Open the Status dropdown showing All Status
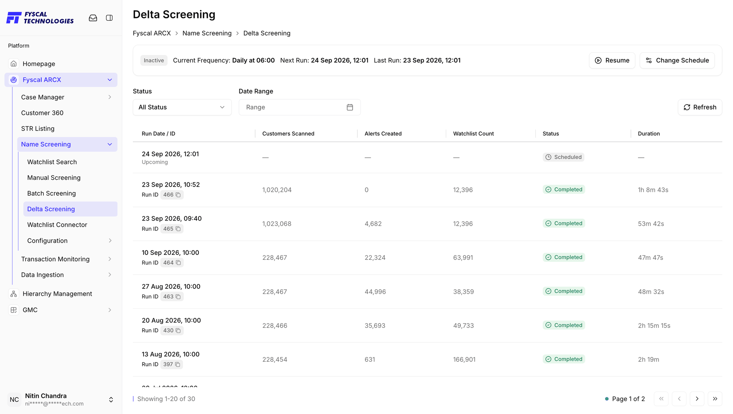Image resolution: width=733 pixels, height=414 pixels. click(182, 107)
